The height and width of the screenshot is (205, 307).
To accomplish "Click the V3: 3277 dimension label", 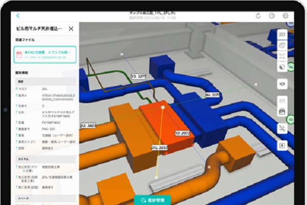I will (139, 76).
